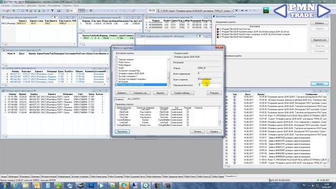The width and height of the screenshot is (336, 189).
Task: Click Выделить все in the Доступные скрипты window
Action: (x=320, y=40)
